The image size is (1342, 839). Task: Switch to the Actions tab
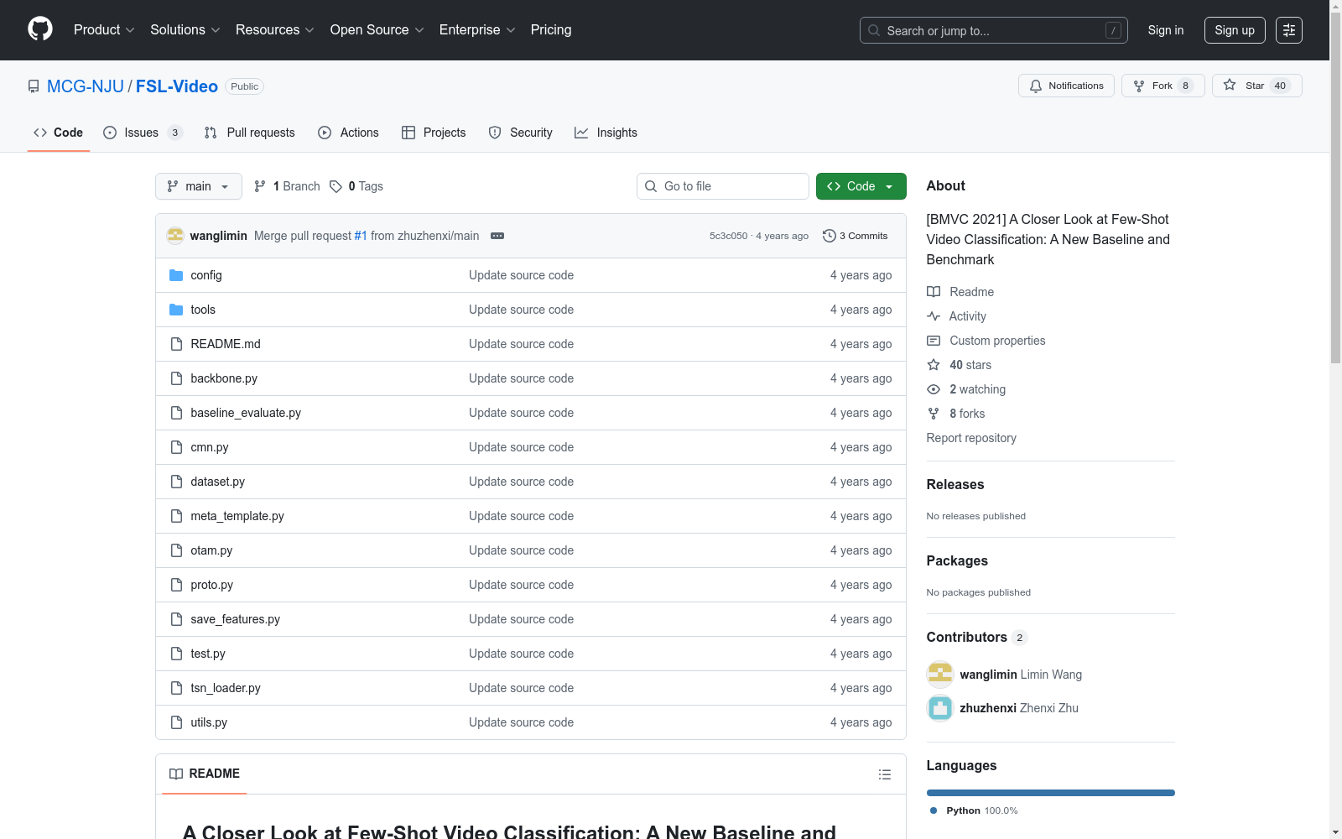pyautogui.click(x=349, y=133)
